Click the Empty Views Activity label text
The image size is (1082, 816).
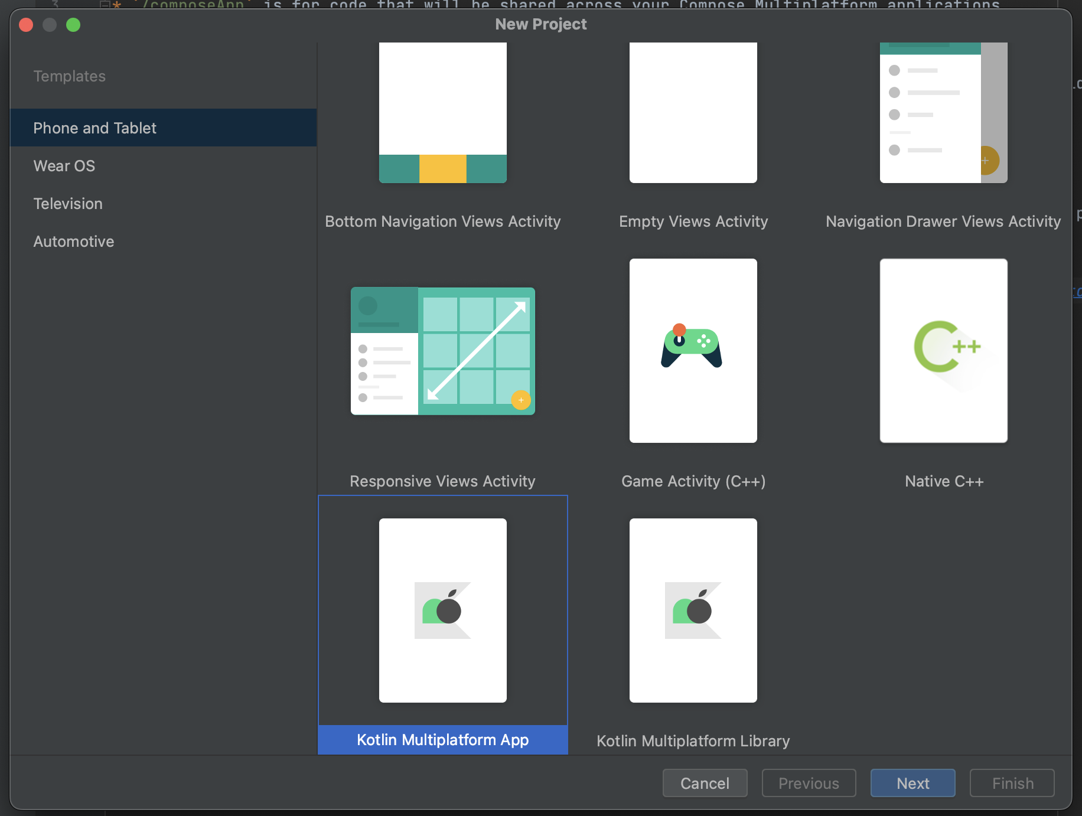pyautogui.click(x=693, y=221)
